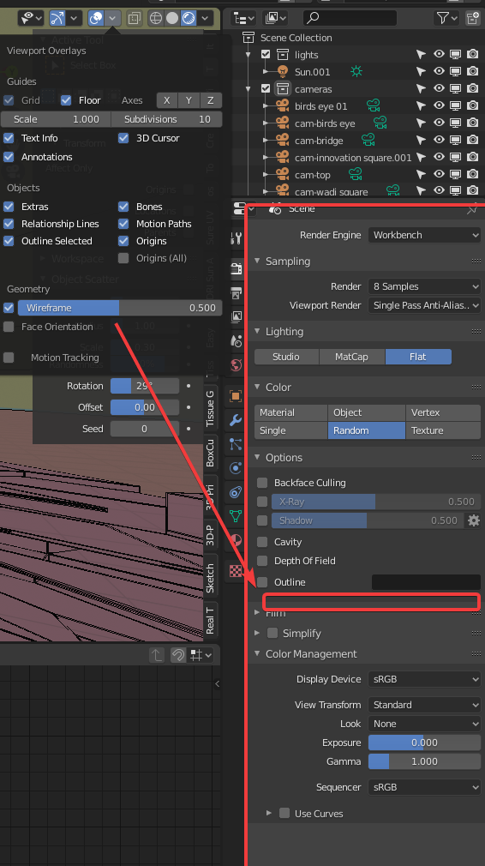Uncheck Text Info overlay
485x866 pixels.
click(x=9, y=138)
